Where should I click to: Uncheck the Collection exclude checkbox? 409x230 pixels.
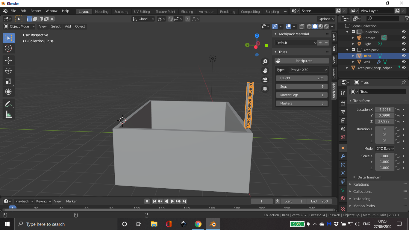pyautogui.click(x=353, y=32)
